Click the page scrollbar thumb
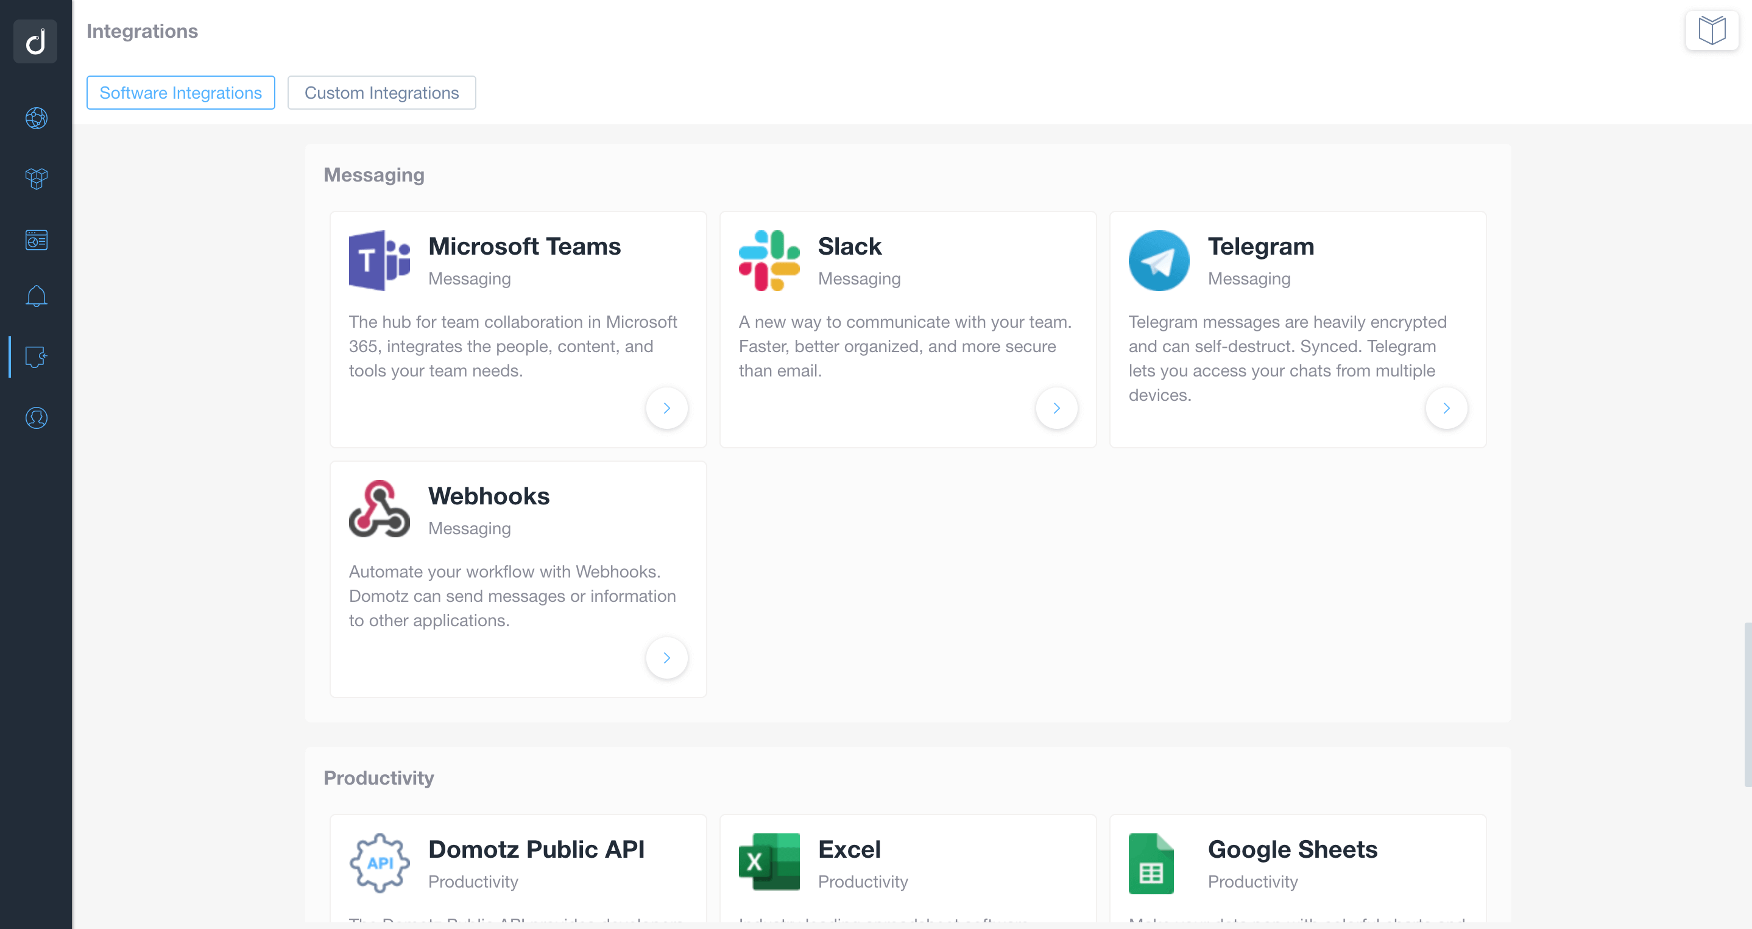 click(1747, 704)
